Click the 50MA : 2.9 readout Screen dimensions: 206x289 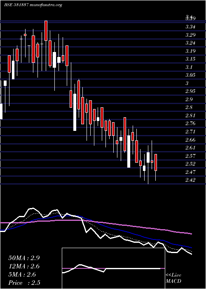click(x=24, y=258)
